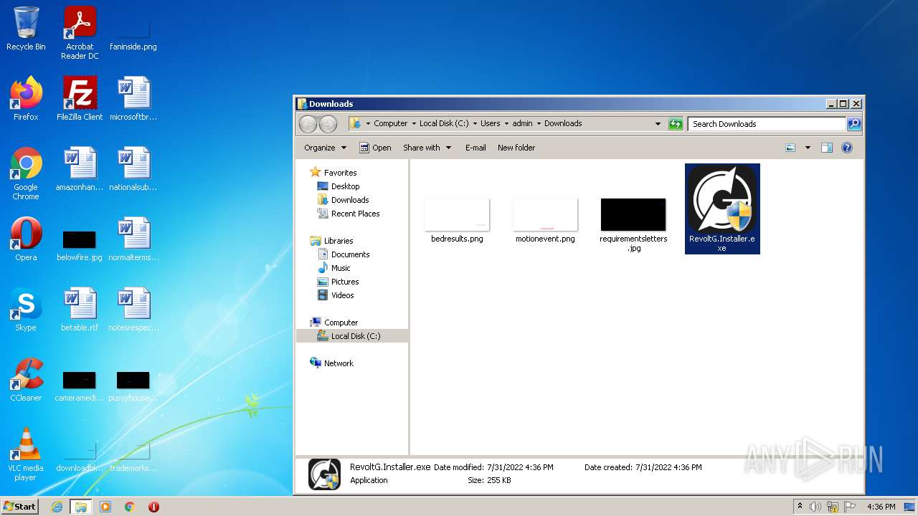Select notesrespec... Word document icon
The width and height of the screenshot is (918, 516).
click(133, 310)
